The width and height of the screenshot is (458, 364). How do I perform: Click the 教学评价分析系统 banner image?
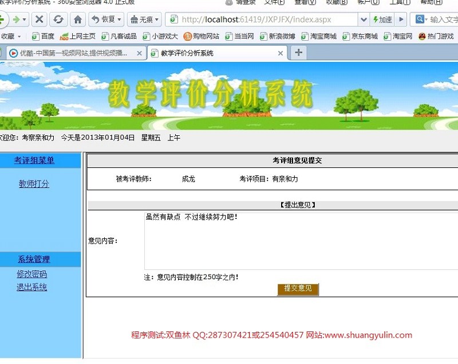coord(229,96)
